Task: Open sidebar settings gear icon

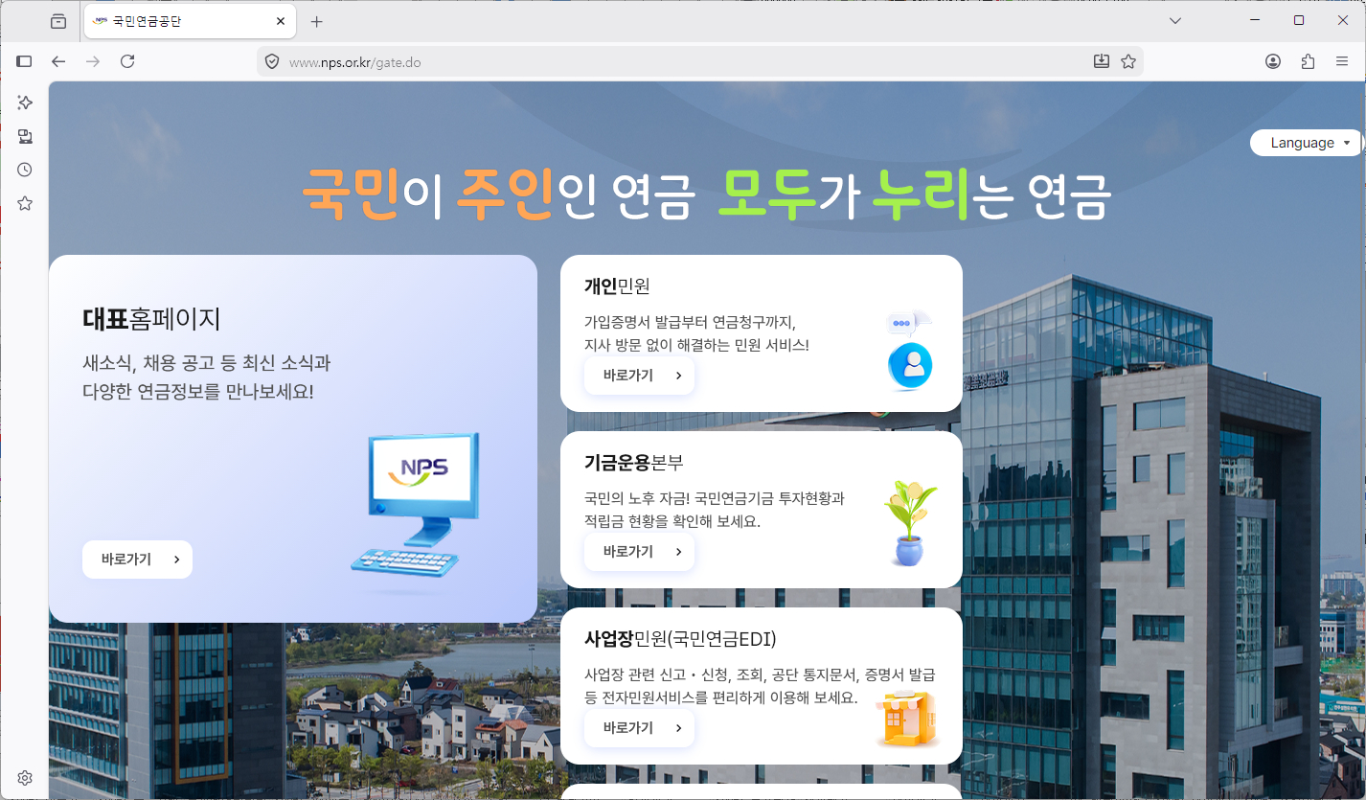Action: (25, 777)
